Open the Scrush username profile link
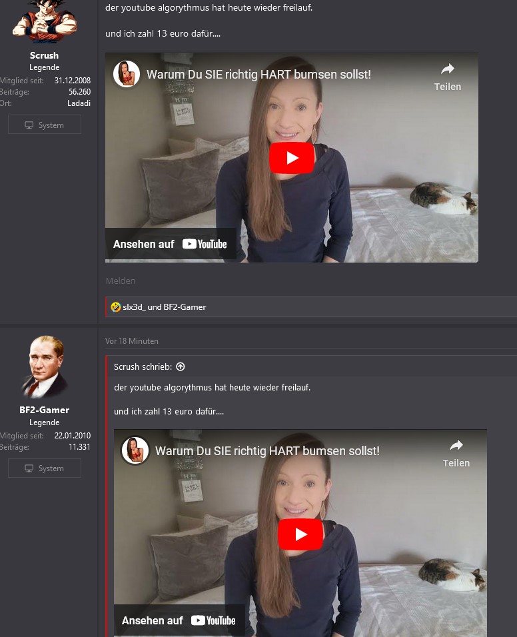This screenshot has width=517, height=637. (44, 55)
